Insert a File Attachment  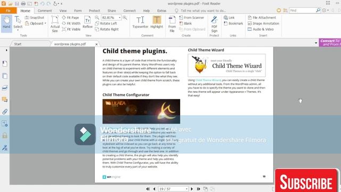262,18
